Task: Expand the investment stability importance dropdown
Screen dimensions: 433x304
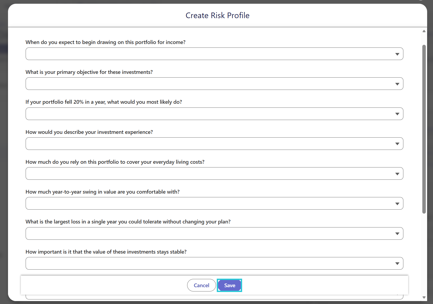Action: tap(214, 263)
